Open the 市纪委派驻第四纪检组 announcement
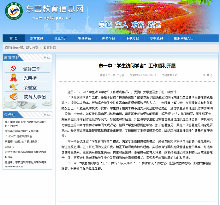Image resolution: width=220 pixels, height=205 pixels. click(26, 154)
